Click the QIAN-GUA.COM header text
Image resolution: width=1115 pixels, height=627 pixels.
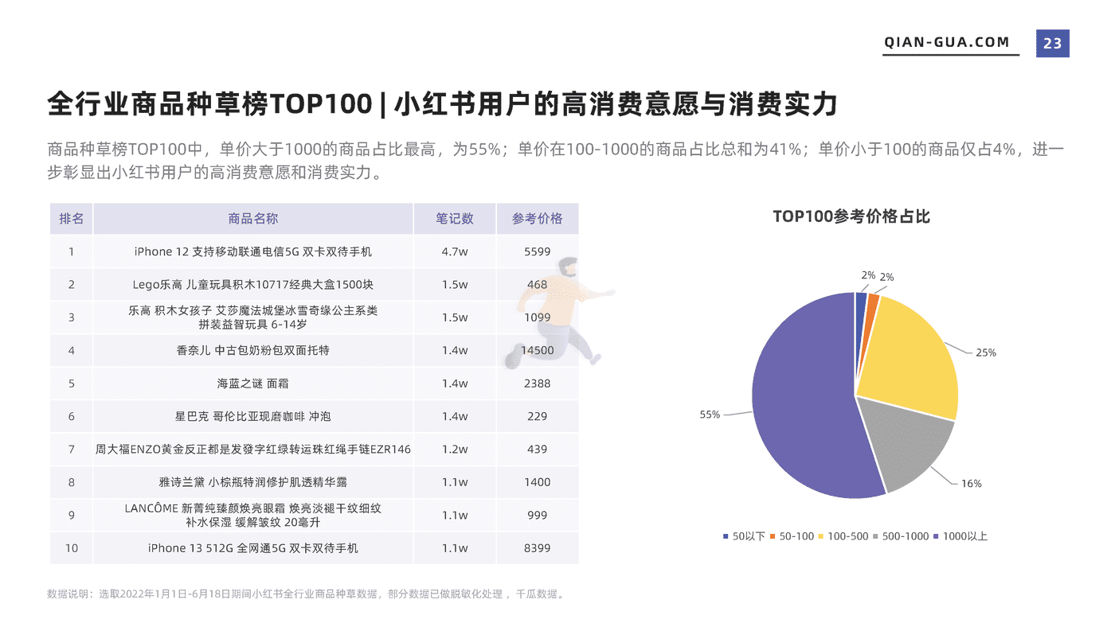click(x=947, y=43)
